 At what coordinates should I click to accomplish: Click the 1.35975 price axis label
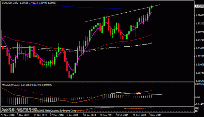pyautogui.click(x=200, y=32)
